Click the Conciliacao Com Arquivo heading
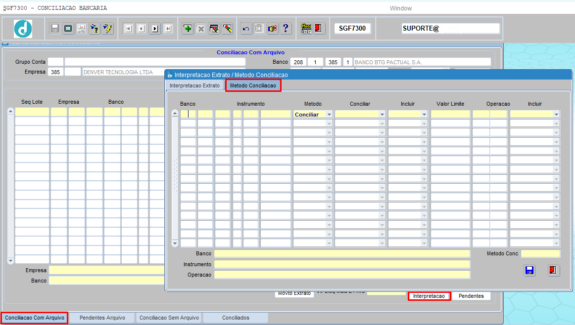575x325 pixels. (x=250, y=52)
